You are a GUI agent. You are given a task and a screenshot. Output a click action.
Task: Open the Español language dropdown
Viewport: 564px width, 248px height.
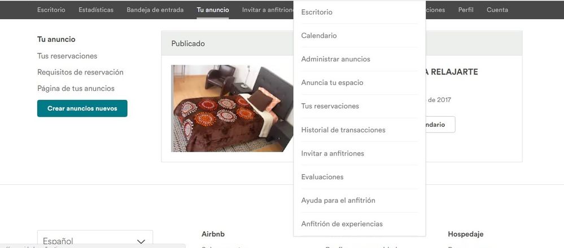[95, 240]
